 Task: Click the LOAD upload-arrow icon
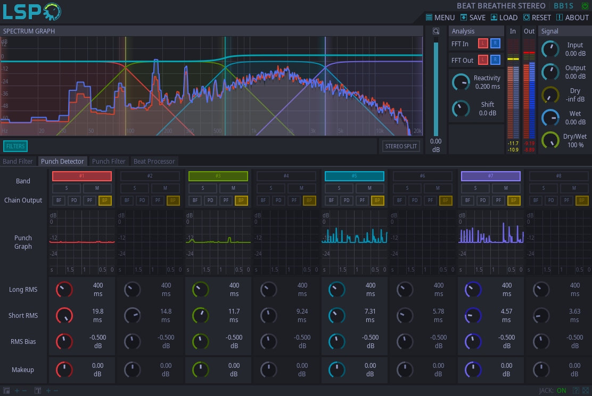[494, 18]
